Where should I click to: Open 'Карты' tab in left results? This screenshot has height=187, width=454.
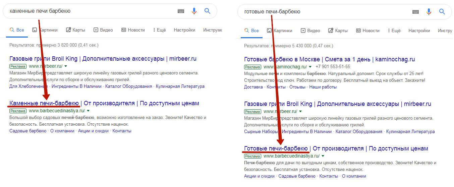(75, 30)
